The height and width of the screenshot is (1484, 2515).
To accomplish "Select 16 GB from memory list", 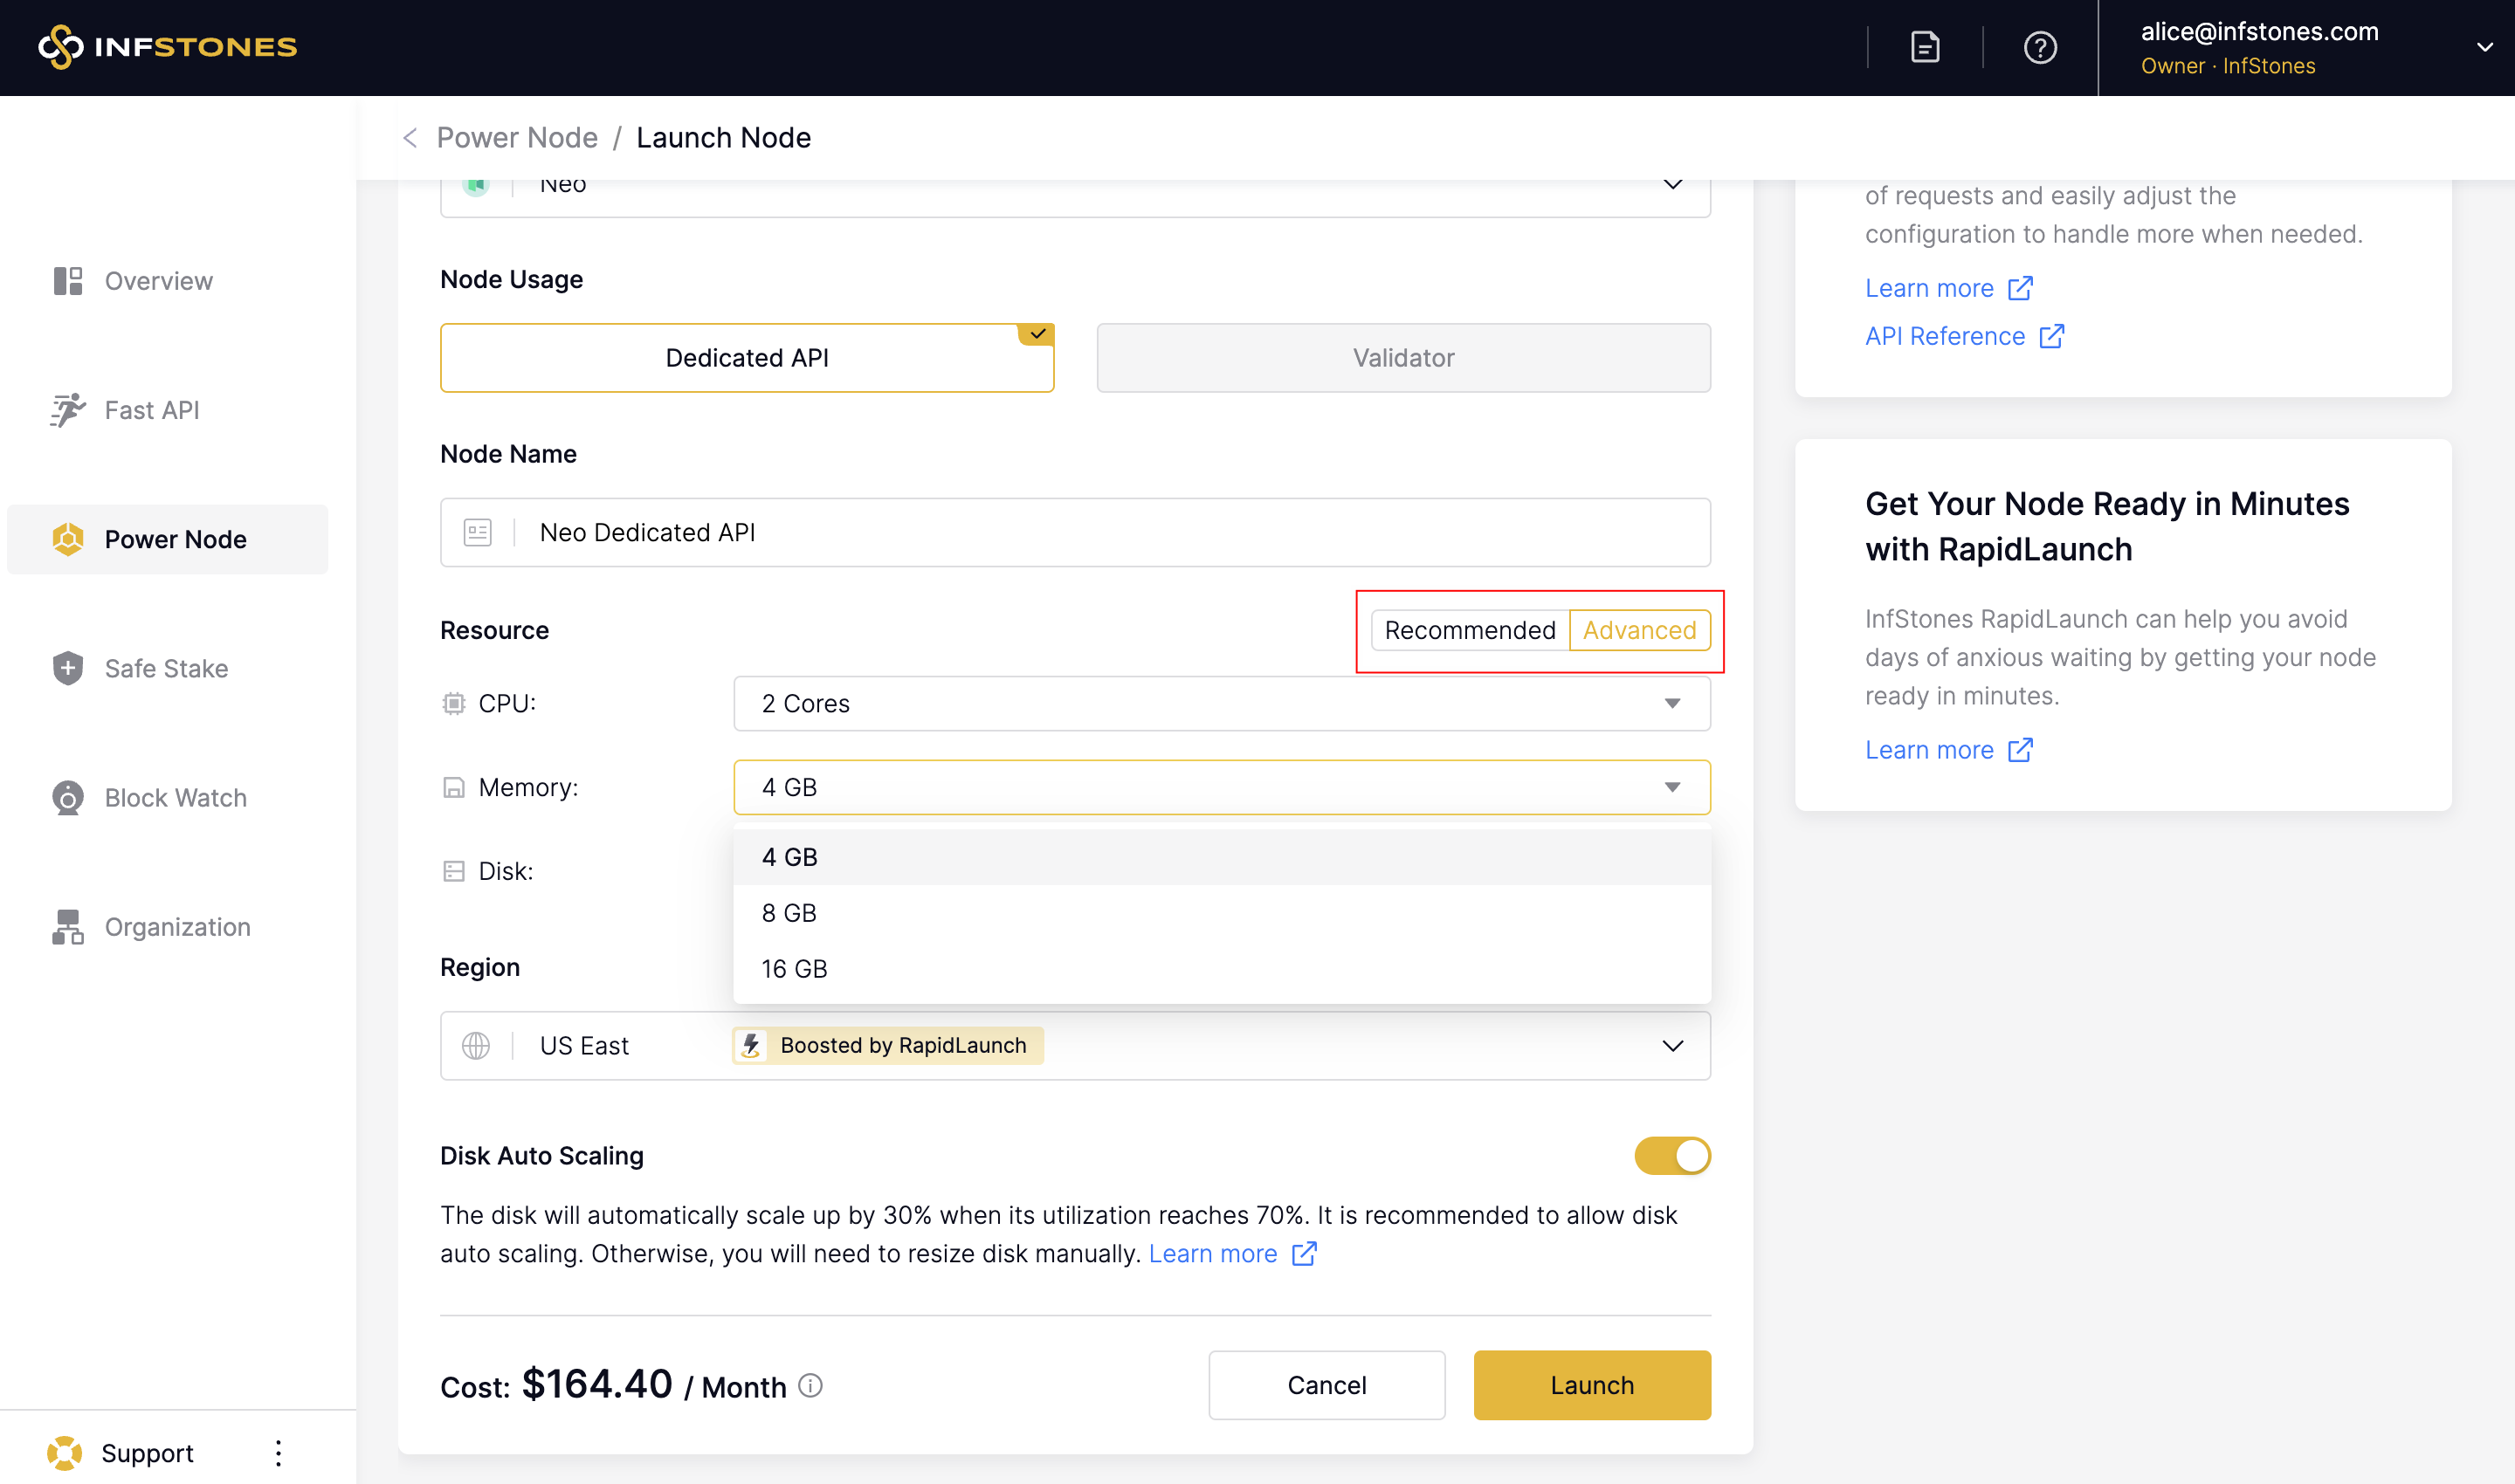I will tap(795, 969).
